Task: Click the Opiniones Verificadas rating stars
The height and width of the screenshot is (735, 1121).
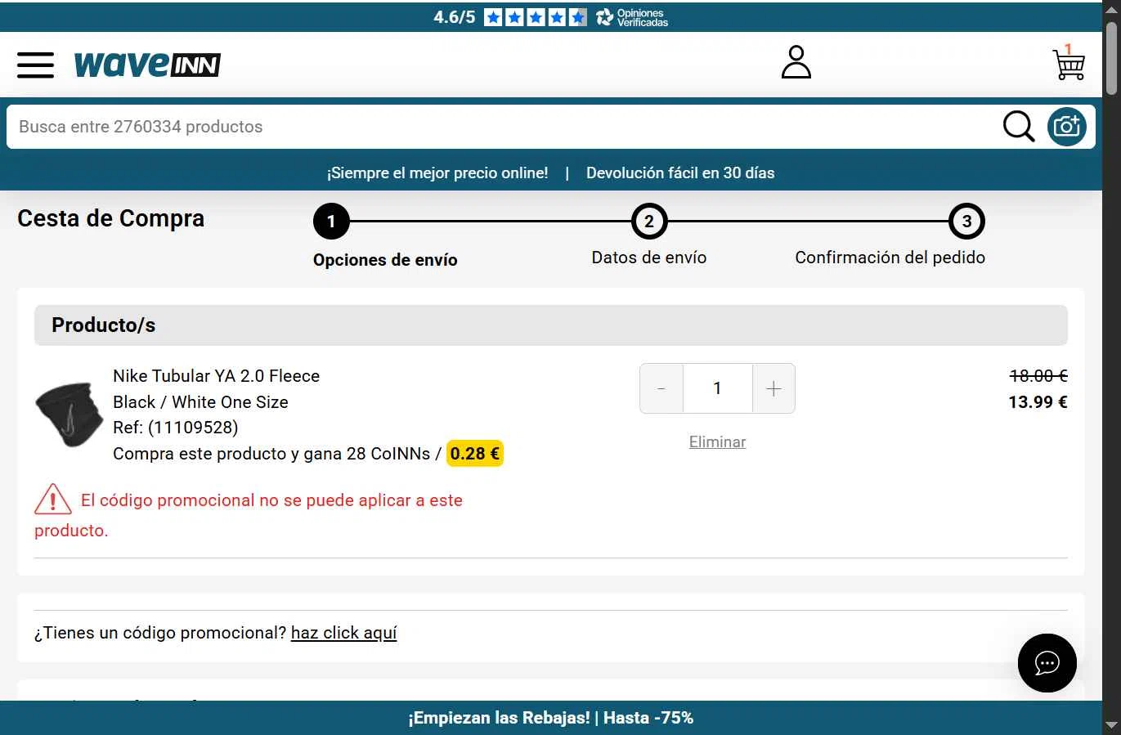Action: 536,17
